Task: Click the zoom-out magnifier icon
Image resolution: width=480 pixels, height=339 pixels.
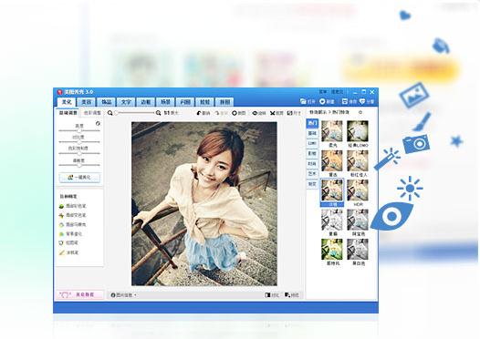Action: (x=110, y=113)
